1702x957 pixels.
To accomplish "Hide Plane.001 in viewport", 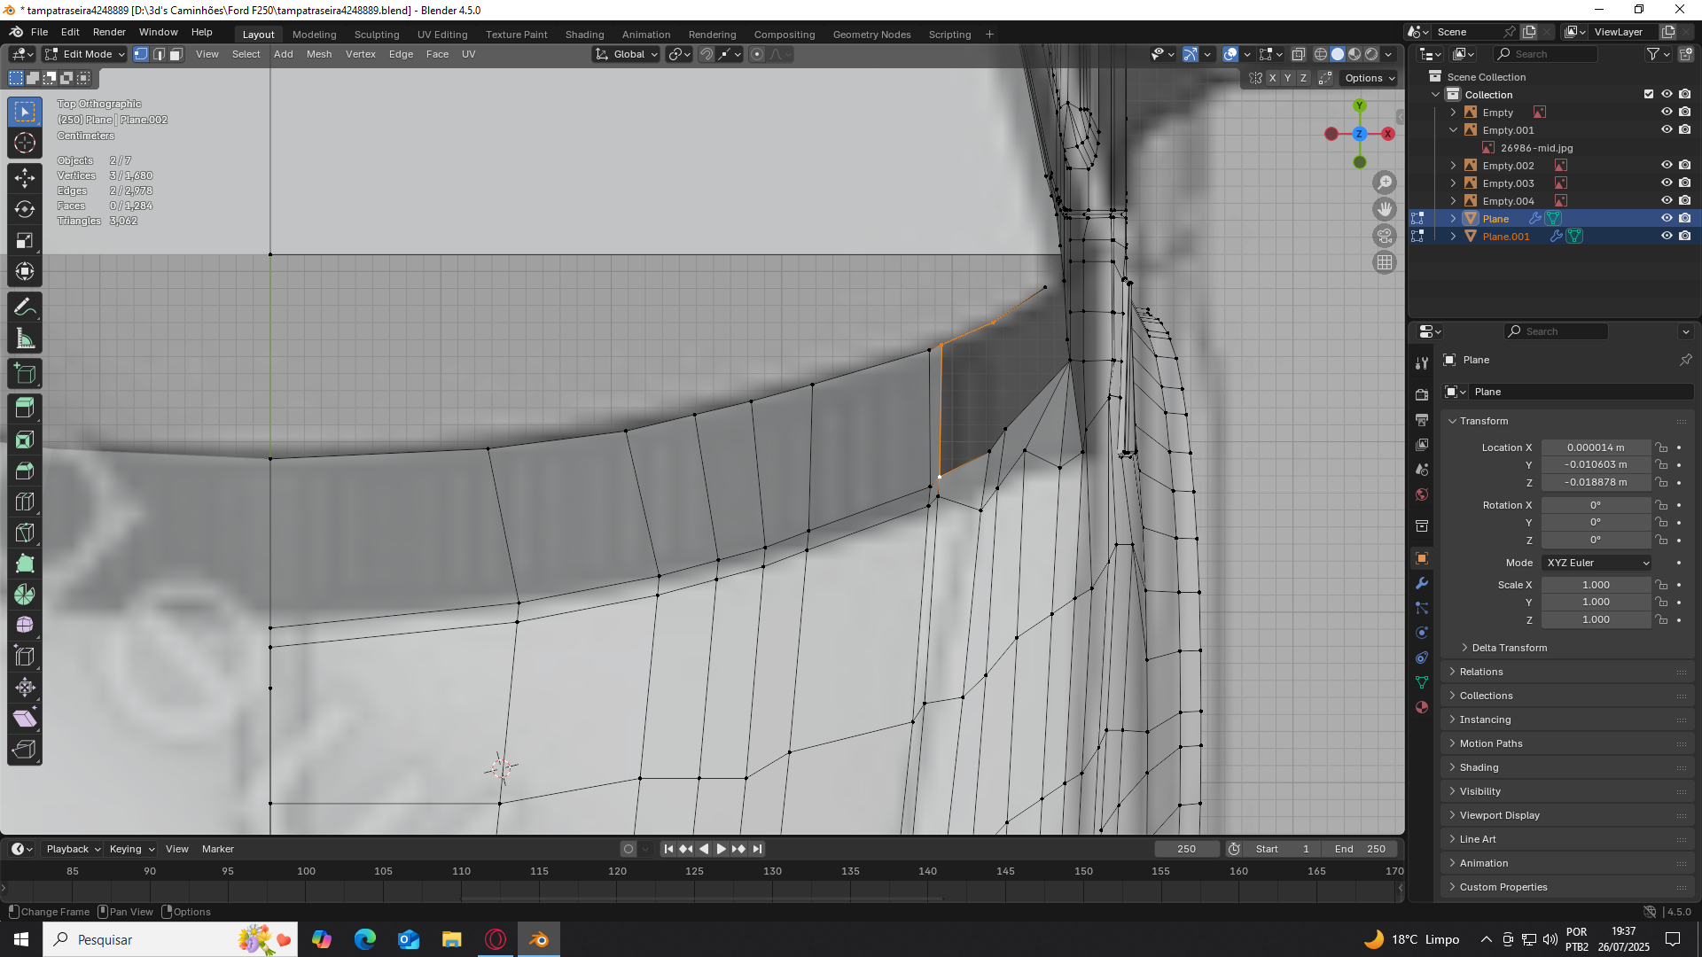I will pos(1667,236).
